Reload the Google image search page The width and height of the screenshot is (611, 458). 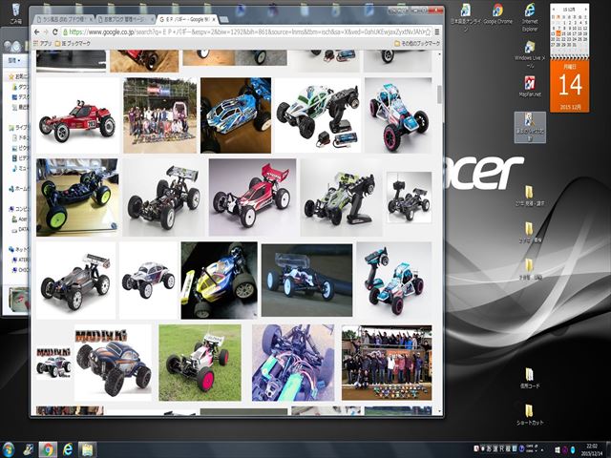[55, 31]
